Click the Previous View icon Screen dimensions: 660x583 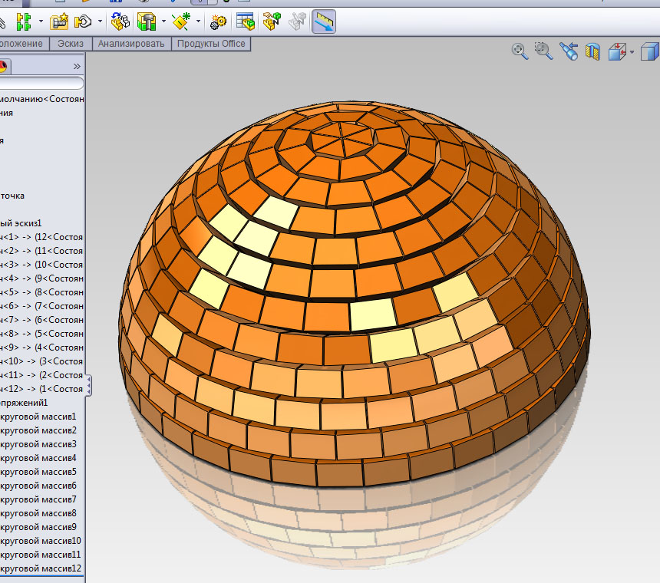(x=569, y=51)
